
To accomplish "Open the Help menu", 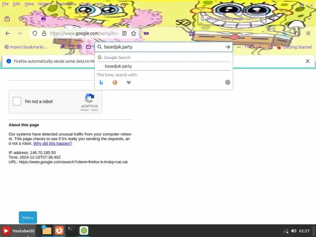I will tap(99, 4).
